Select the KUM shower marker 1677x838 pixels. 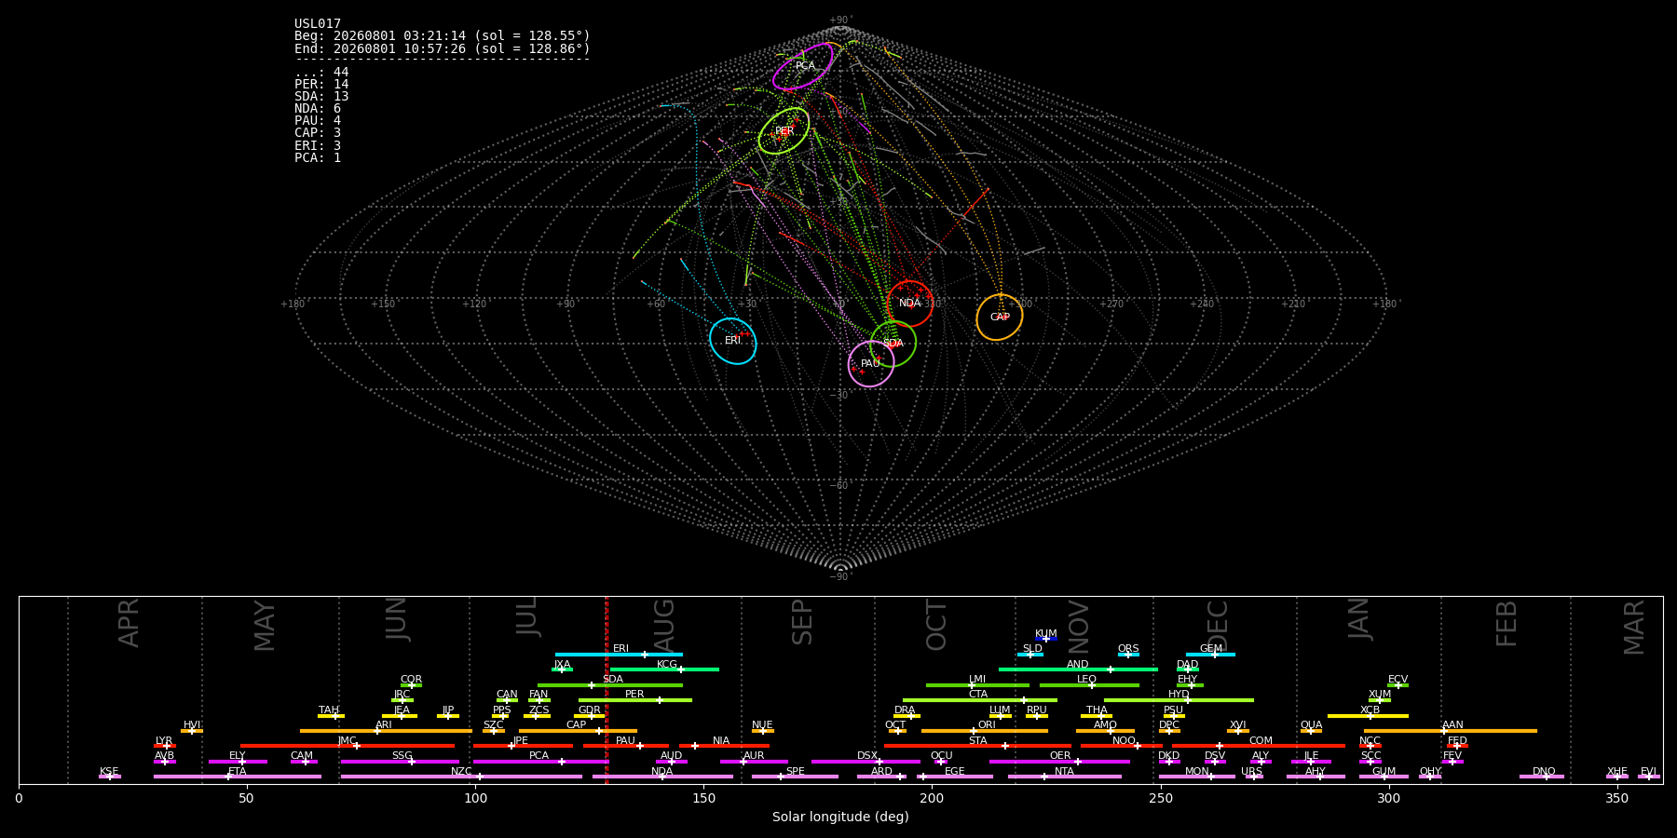(1046, 639)
